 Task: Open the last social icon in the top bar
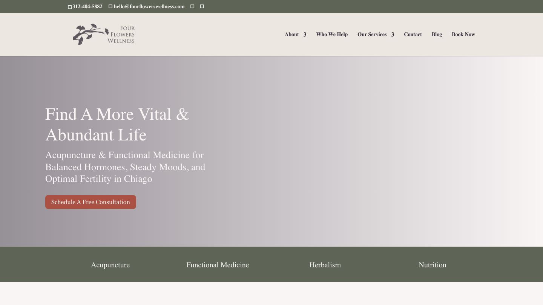click(202, 6)
